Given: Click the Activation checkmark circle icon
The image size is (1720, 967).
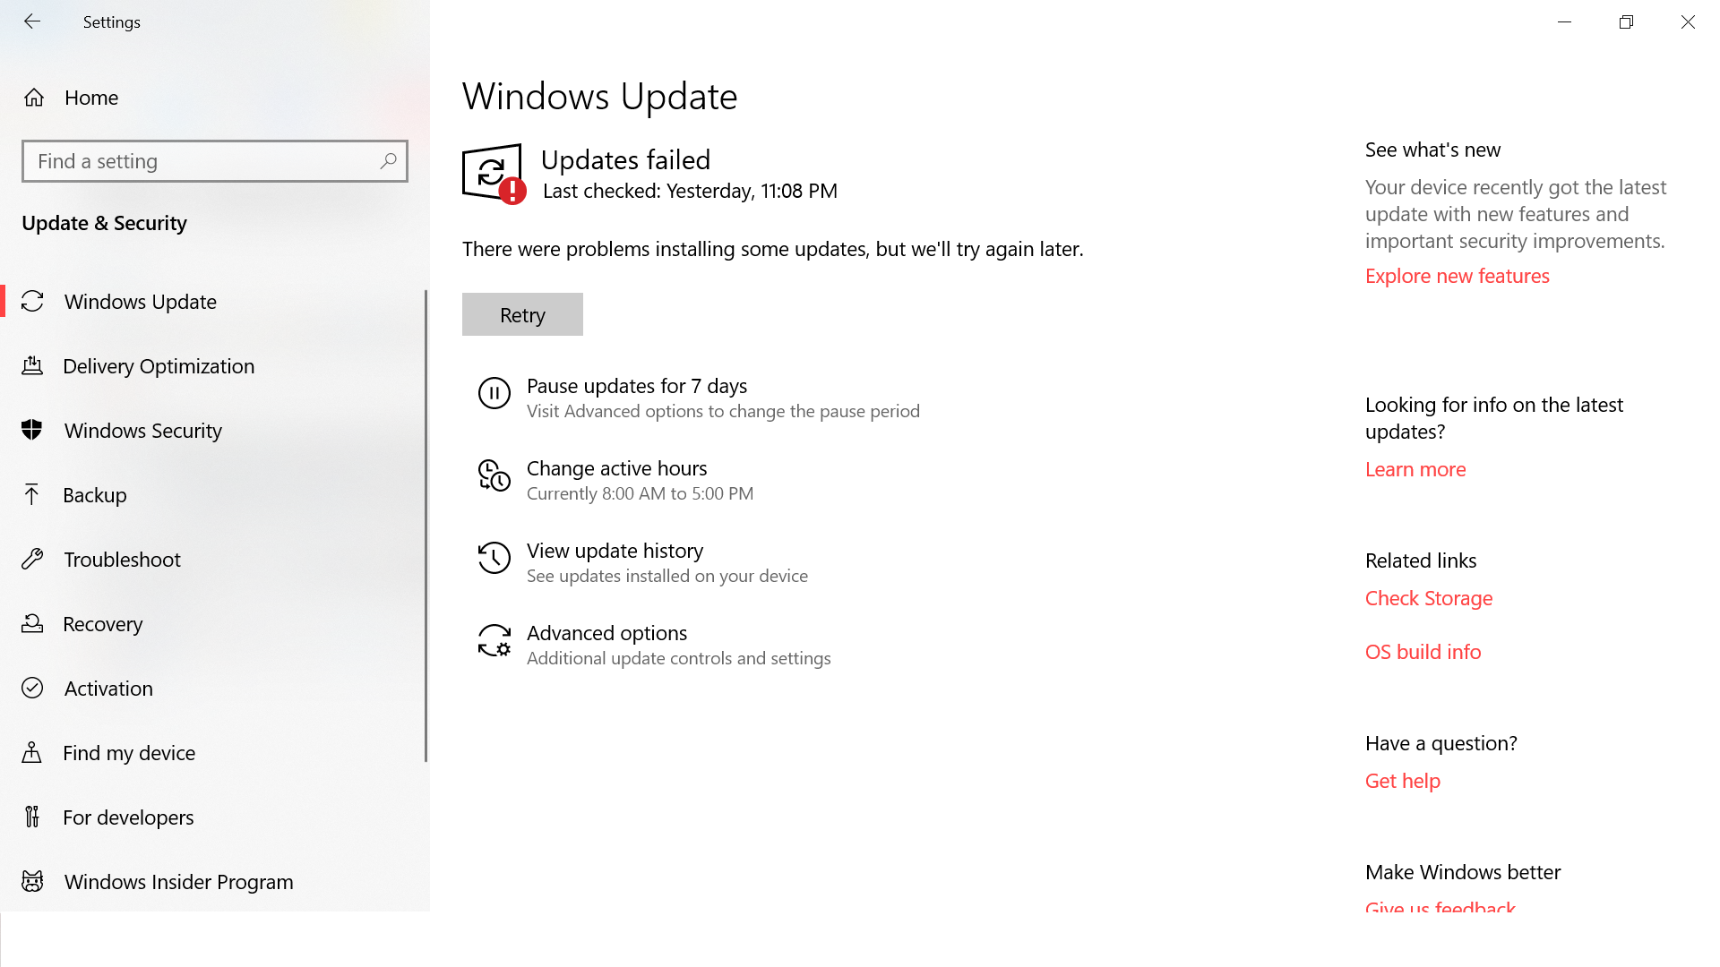Looking at the screenshot, I should (x=32, y=689).
